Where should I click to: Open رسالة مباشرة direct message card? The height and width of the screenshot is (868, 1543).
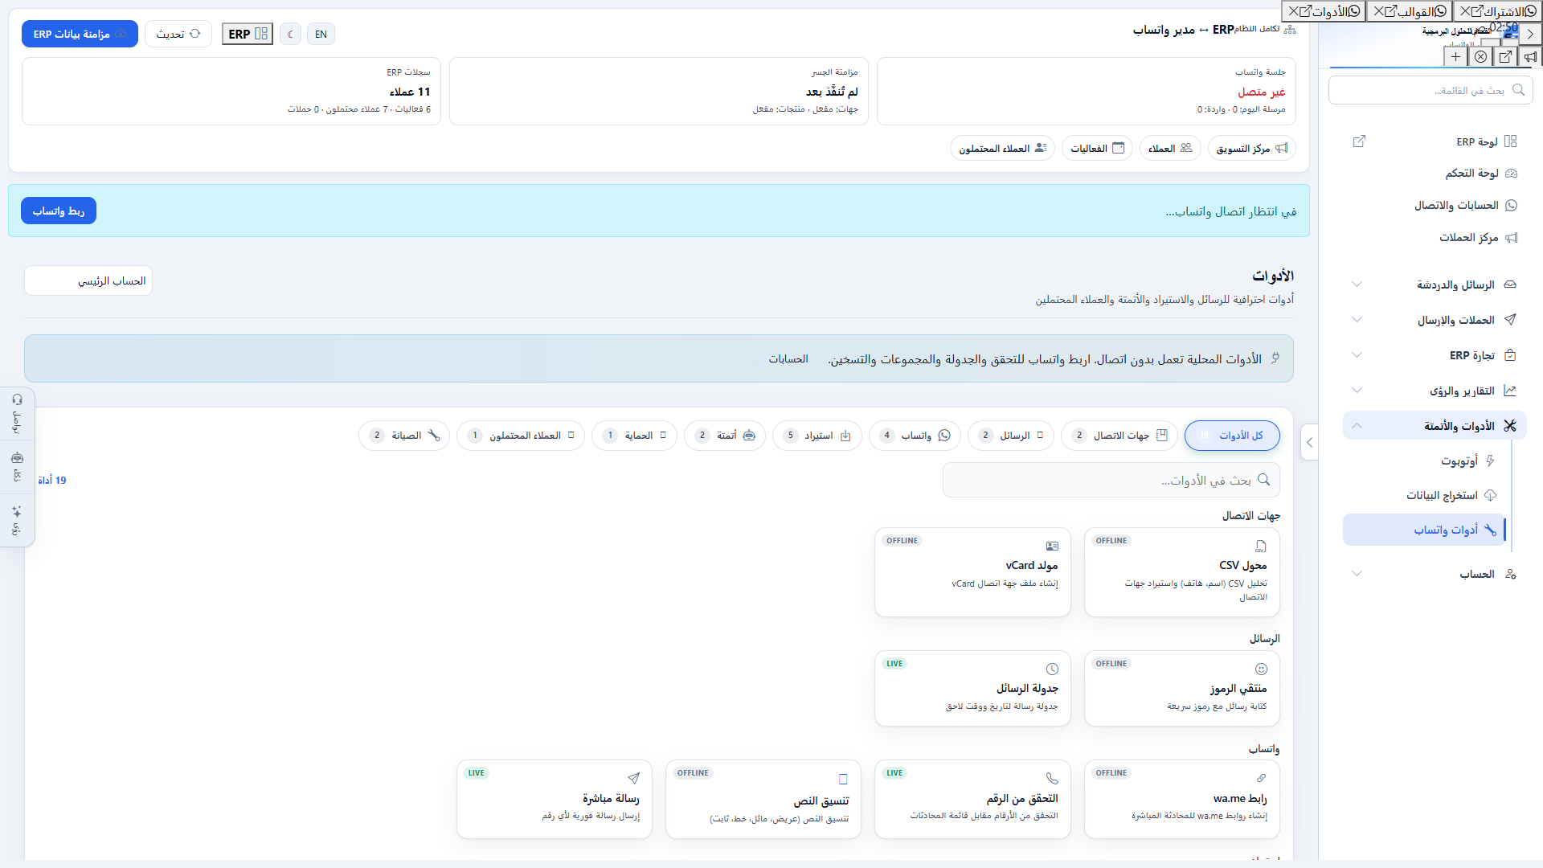(x=555, y=799)
